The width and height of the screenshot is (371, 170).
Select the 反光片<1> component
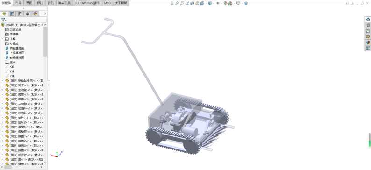[x=24, y=155]
